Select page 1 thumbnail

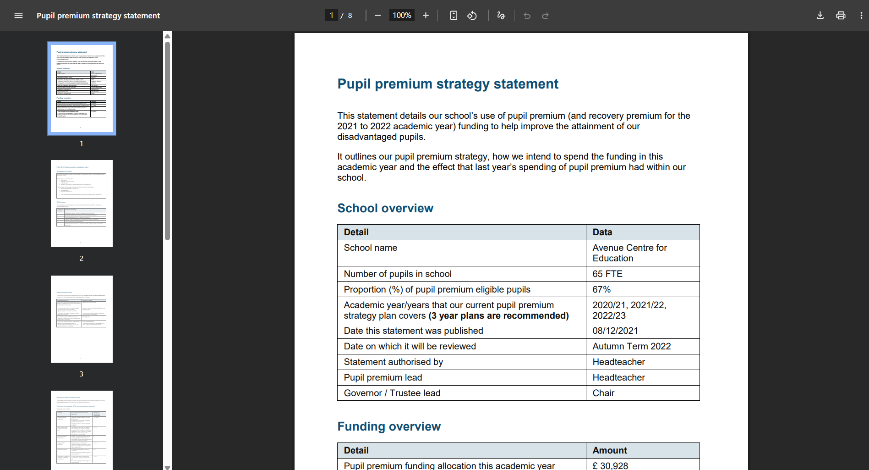pyautogui.click(x=82, y=88)
